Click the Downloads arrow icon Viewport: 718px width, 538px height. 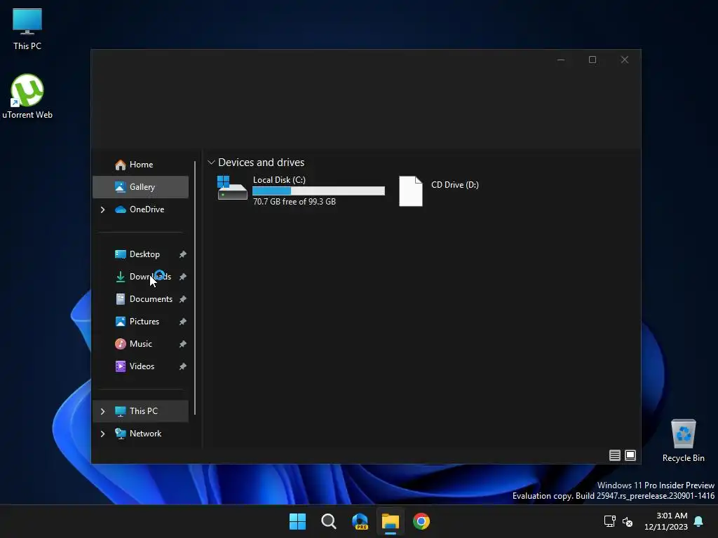(x=121, y=276)
